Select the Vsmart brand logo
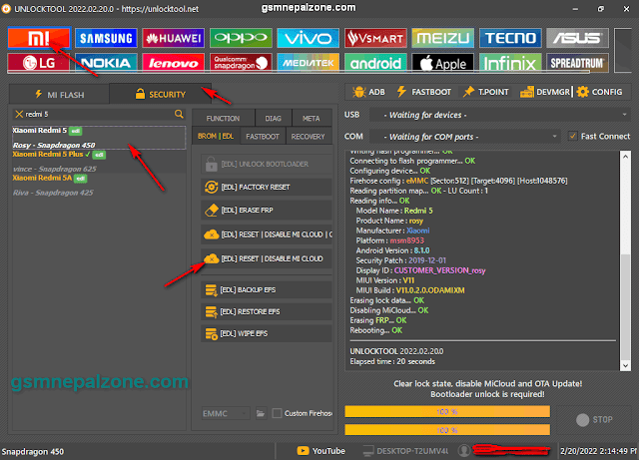This screenshot has height=460, width=639. (x=375, y=38)
